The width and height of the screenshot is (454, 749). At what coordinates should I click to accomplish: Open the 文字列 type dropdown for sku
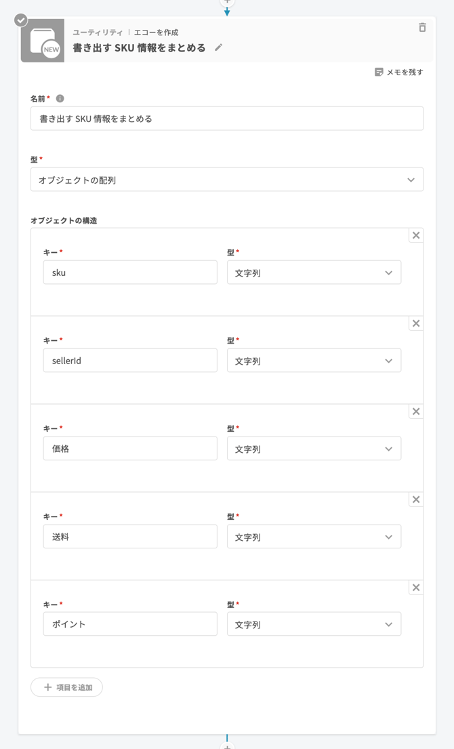point(314,272)
